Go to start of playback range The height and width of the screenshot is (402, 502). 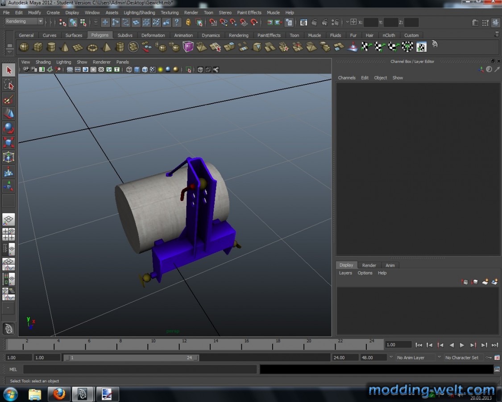click(419, 345)
